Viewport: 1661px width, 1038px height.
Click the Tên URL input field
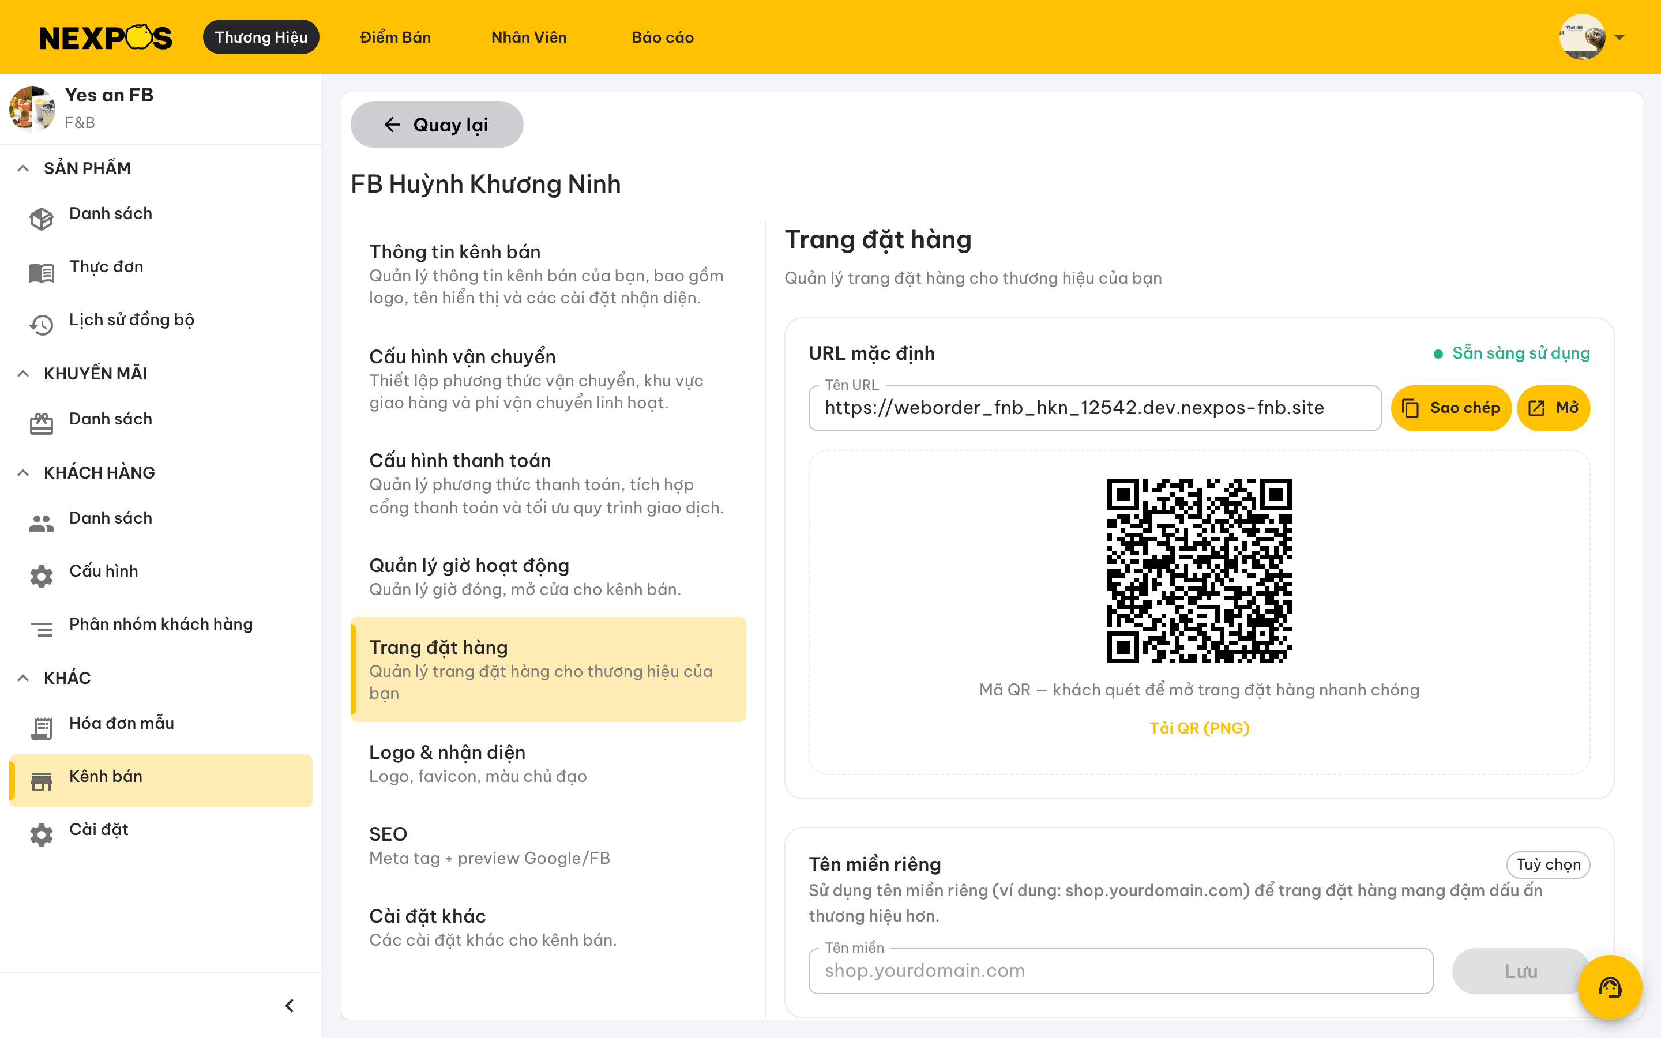click(1095, 408)
